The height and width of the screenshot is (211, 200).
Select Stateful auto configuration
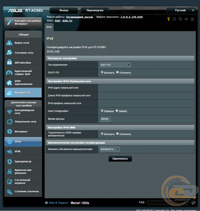pos(117,111)
